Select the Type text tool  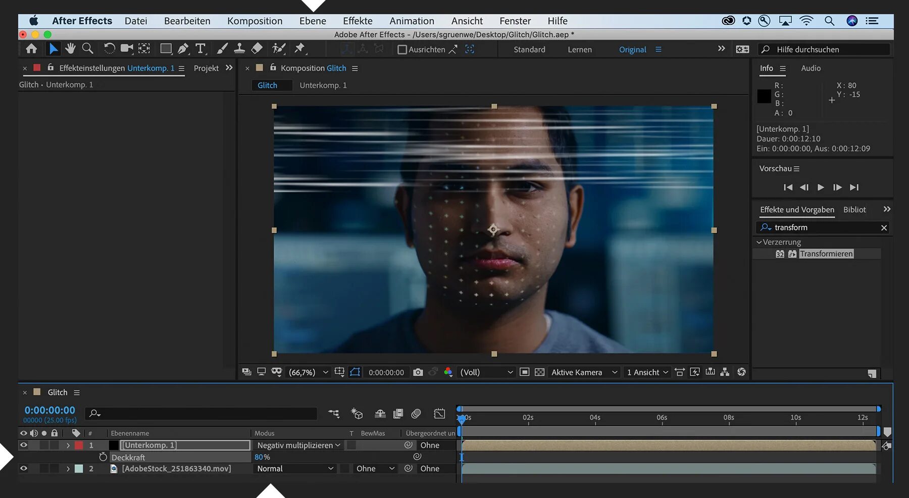point(200,48)
